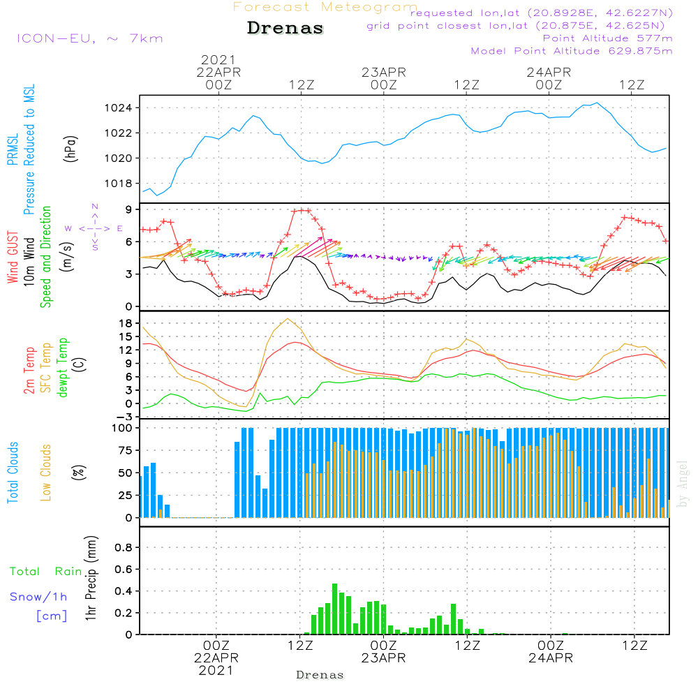Click the '9' wind speed axis value

(128, 209)
